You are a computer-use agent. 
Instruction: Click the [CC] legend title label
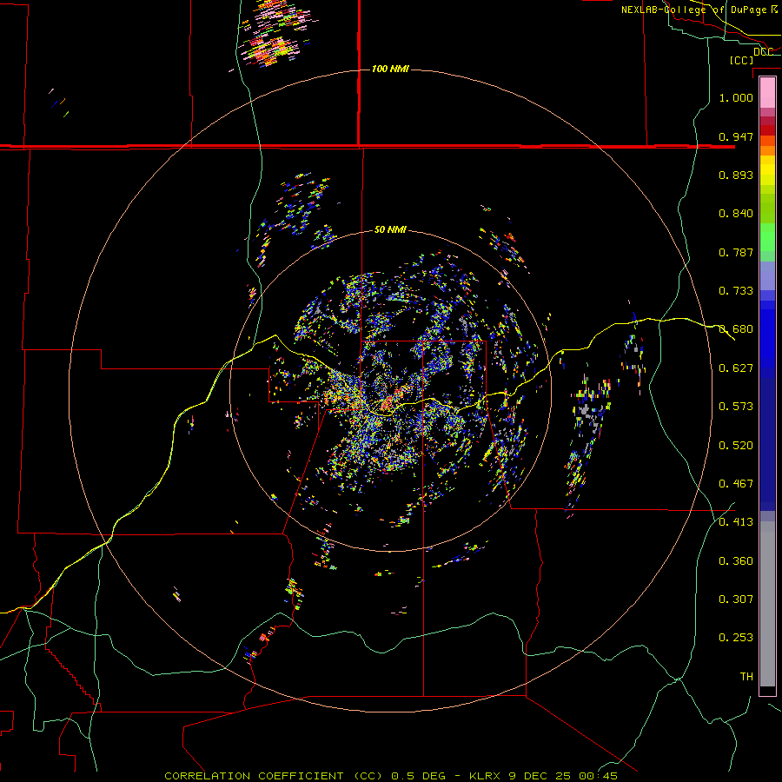point(741,60)
